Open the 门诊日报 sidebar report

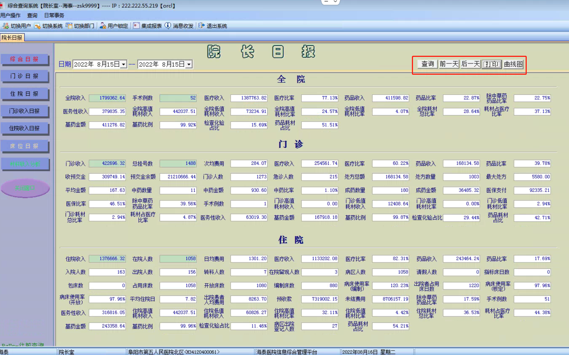tap(24, 76)
